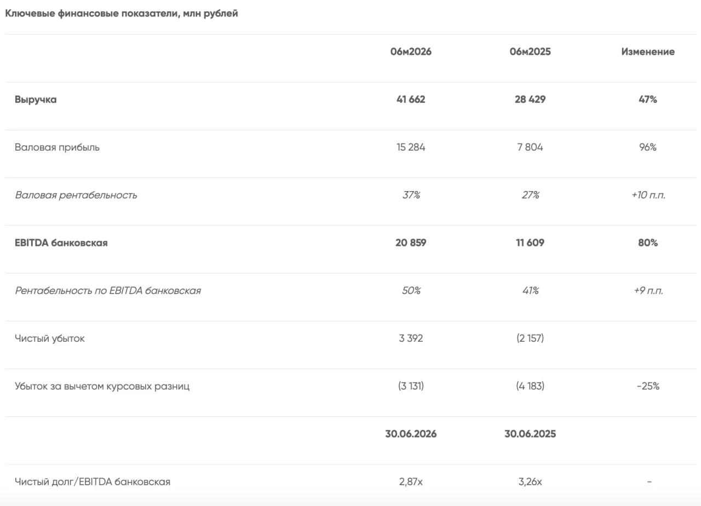Screen dimensions: 701x506
Task: Click Убыток за вычетом курсовых разниц label
Action: (x=102, y=386)
